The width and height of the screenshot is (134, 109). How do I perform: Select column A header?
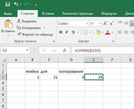click(16, 60)
